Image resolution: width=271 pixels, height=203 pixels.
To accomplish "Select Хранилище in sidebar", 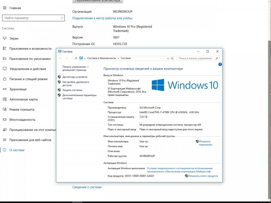I will point(18,89).
